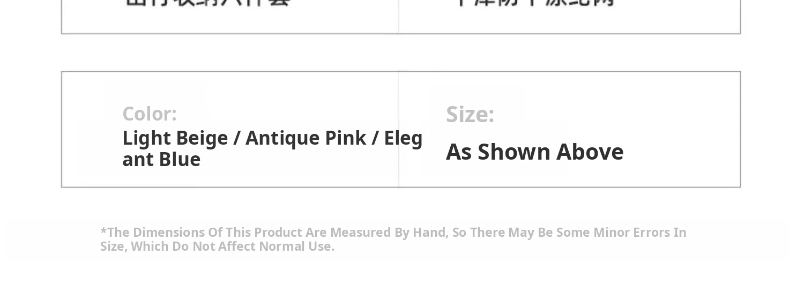Click the "Color:" label
804x285 pixels.
tap(150, 114)
